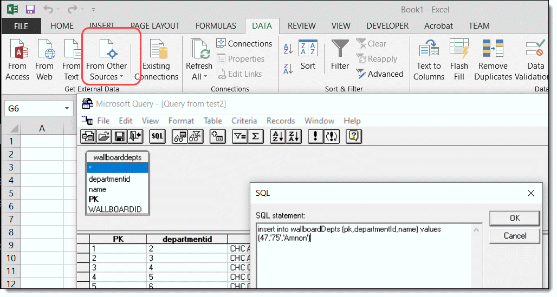
Task: Open the Name Box dropdown arrow
Action: point(67,109)
